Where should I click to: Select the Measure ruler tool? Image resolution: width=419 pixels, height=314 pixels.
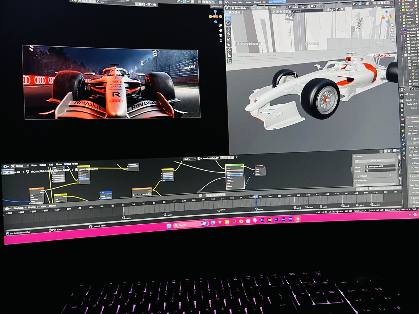pyautogui.click(x=229, y=55)
